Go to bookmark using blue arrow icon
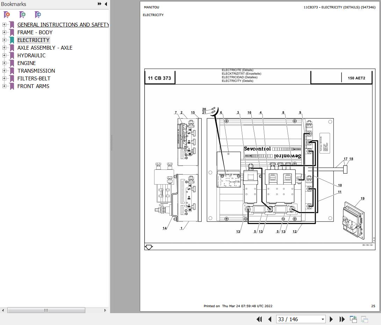The image size is (381, 325). [x=37, y=15]
